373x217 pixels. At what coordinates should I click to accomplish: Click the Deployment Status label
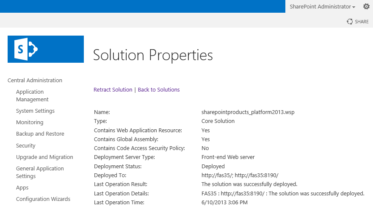(118, 166)
